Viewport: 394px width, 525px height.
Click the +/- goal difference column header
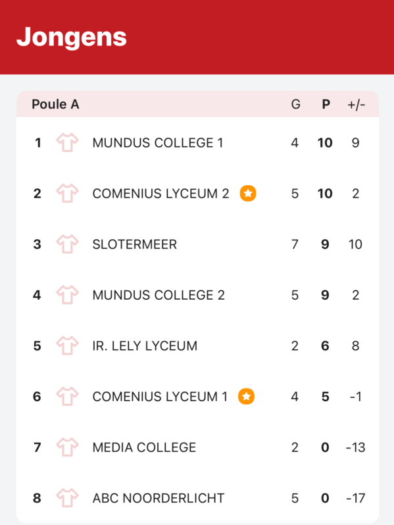357,105
